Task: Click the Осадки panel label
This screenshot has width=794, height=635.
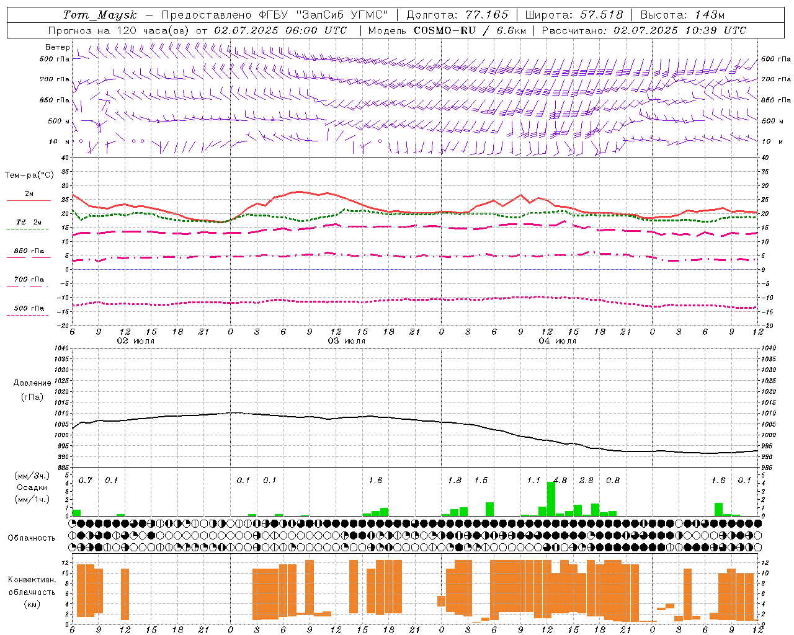Action: click(32, 487)
